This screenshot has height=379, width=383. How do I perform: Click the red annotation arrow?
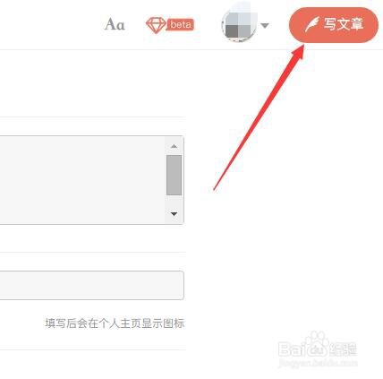click(259, 117)
